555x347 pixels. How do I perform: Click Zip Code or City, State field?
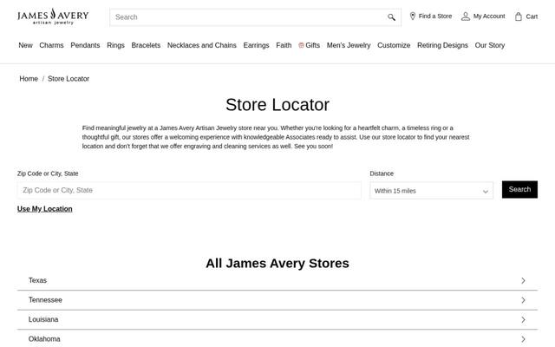(x=189, y=190)
